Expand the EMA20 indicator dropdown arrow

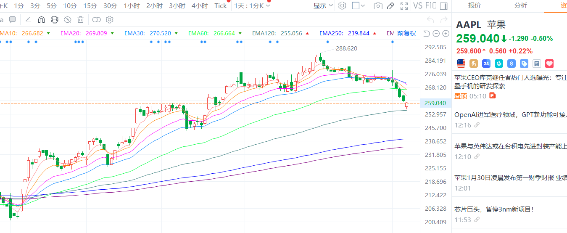(112, 33)
